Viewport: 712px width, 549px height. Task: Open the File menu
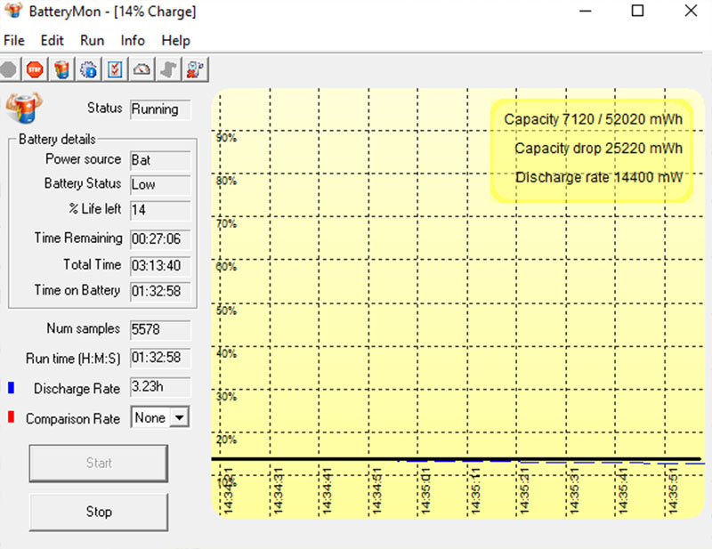pos(13,40)
